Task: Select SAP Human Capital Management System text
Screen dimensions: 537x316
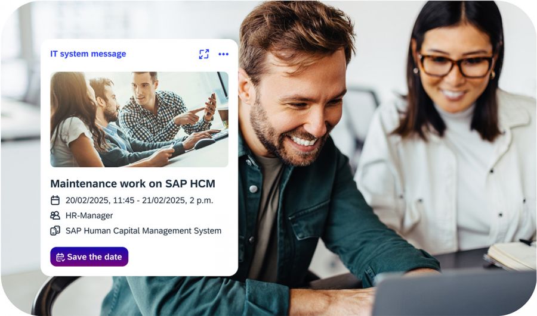Action: pyautogui.click(x=143, y=231)
